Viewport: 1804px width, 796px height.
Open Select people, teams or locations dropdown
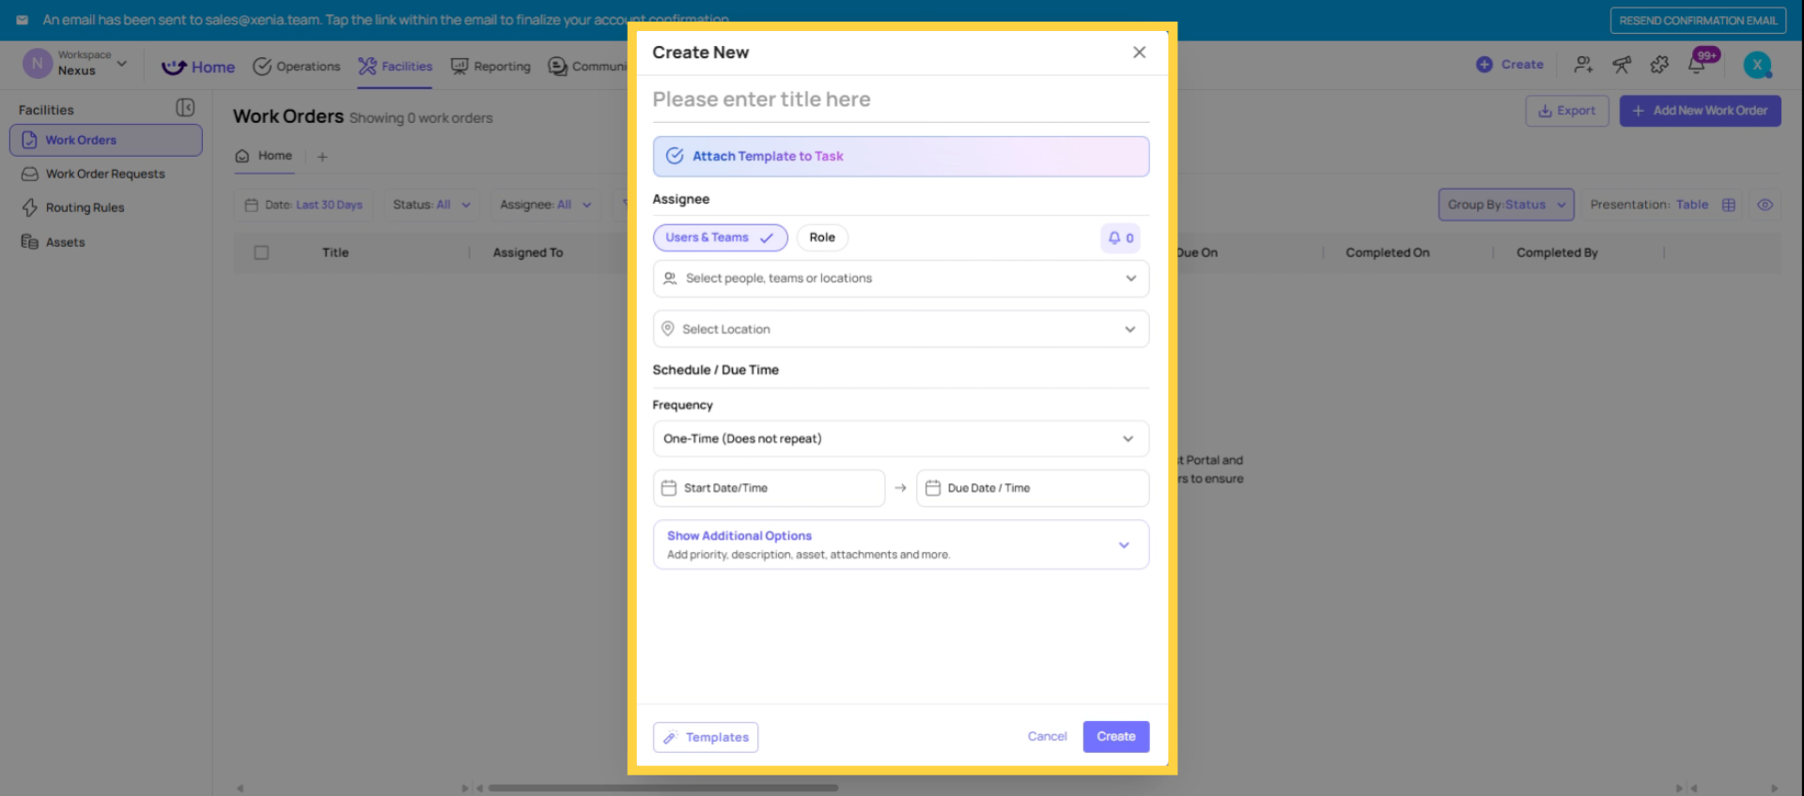tap(900, 279)
